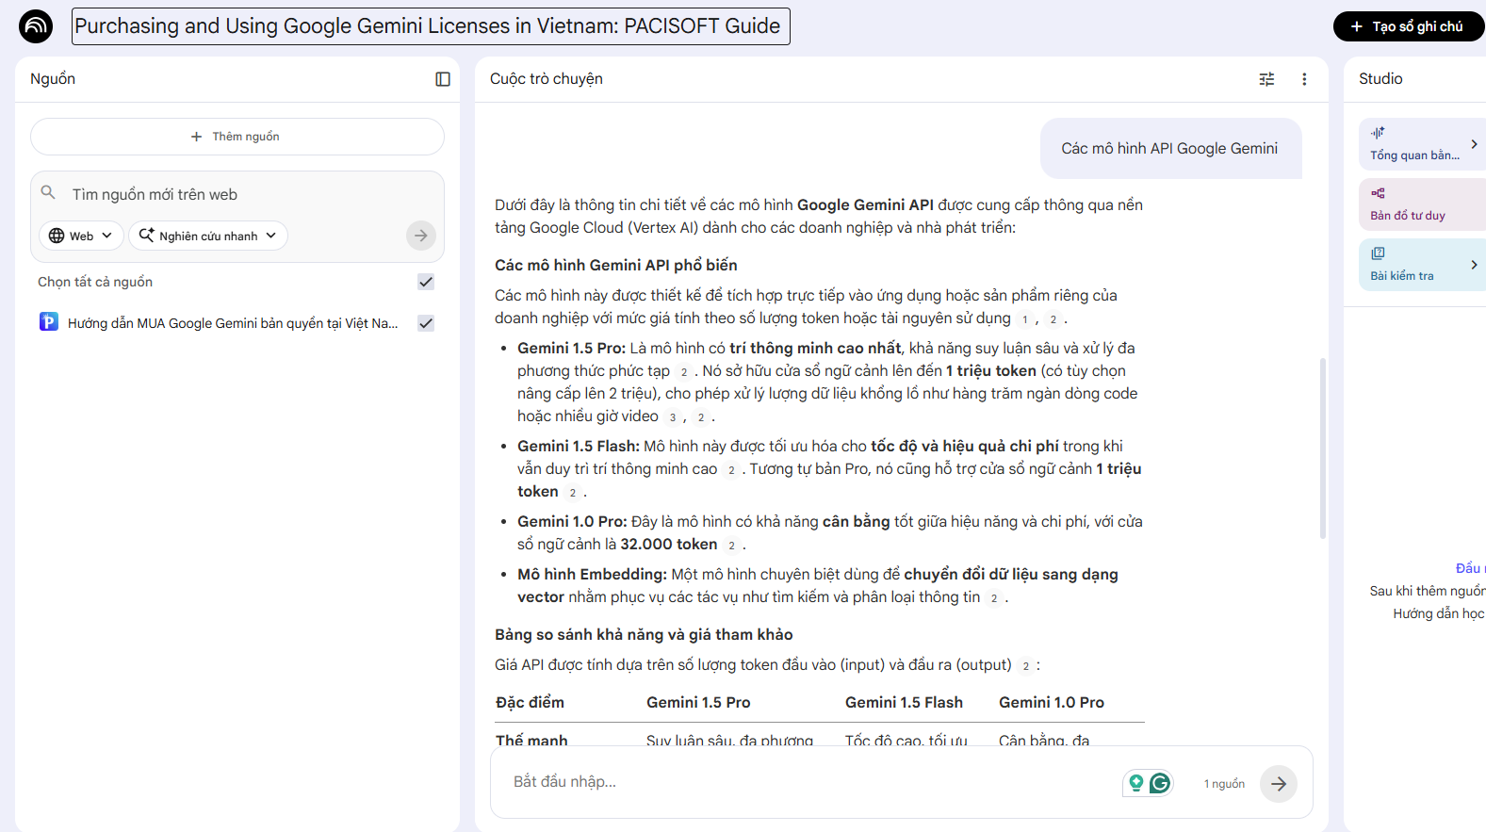Image resolution: width=1486 pixels, height=832 pixels.
Task: Expand Bài kiểm tra quiz options
Action: click(x=1474, y=265)
